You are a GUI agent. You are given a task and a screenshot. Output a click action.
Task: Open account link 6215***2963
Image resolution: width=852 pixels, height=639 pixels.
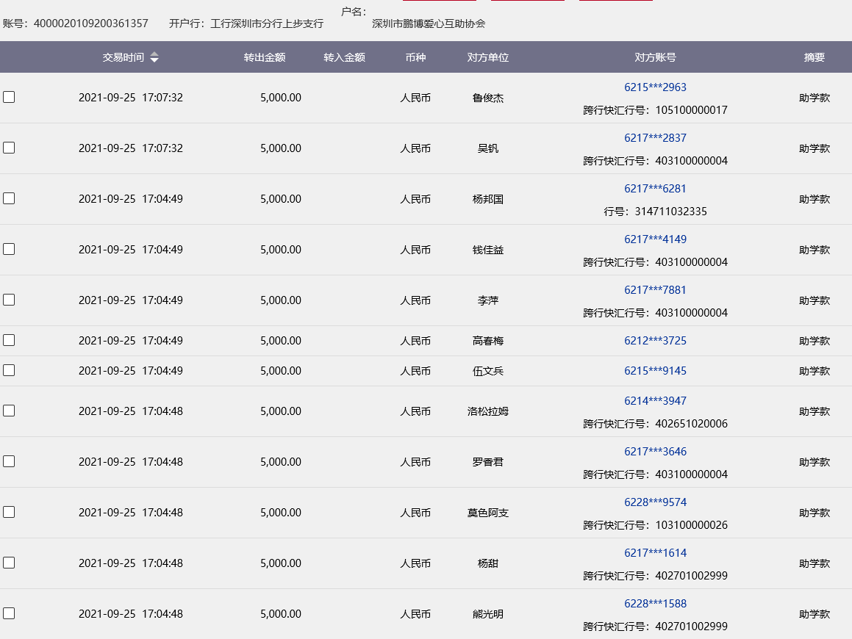coord(655,87)
